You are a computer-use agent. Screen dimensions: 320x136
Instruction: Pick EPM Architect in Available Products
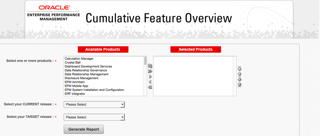pos(75,82)
